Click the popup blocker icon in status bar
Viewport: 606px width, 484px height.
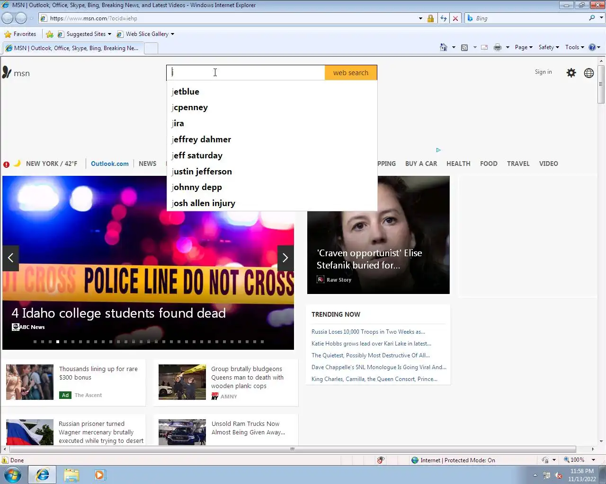click(x=381, y=460)
